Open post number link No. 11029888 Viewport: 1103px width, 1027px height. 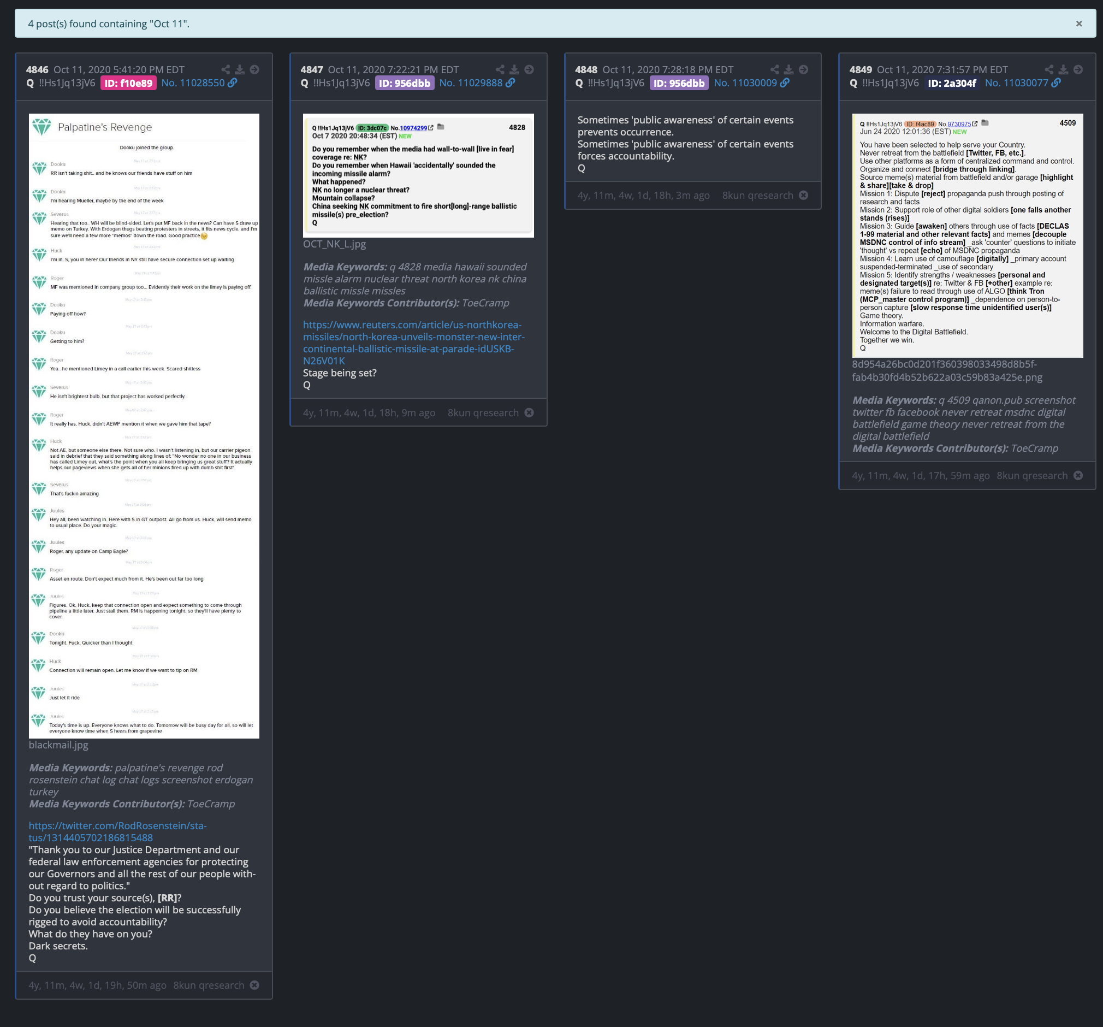pos(471,82)
